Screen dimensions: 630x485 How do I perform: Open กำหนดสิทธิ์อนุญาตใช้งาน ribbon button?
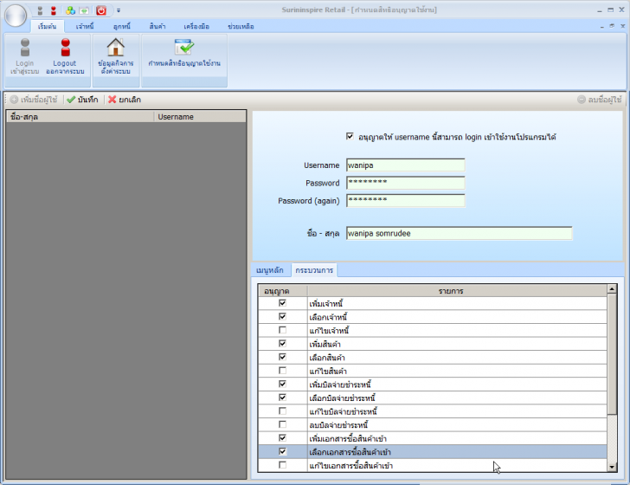pyautogui.click(x=184, y=52)
